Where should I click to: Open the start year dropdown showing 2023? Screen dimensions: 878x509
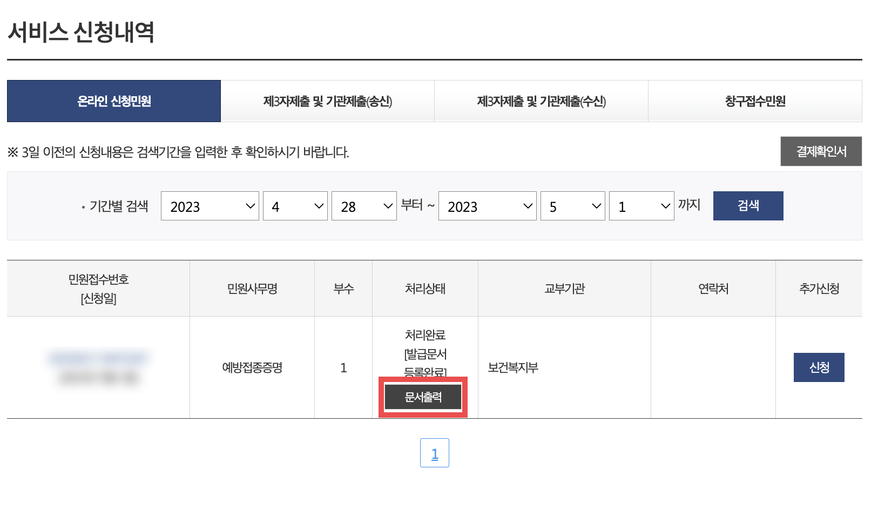pyautogui.click(x=210, y=206)
